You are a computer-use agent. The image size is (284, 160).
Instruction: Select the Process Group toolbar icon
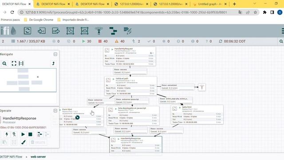click(70, 31)
